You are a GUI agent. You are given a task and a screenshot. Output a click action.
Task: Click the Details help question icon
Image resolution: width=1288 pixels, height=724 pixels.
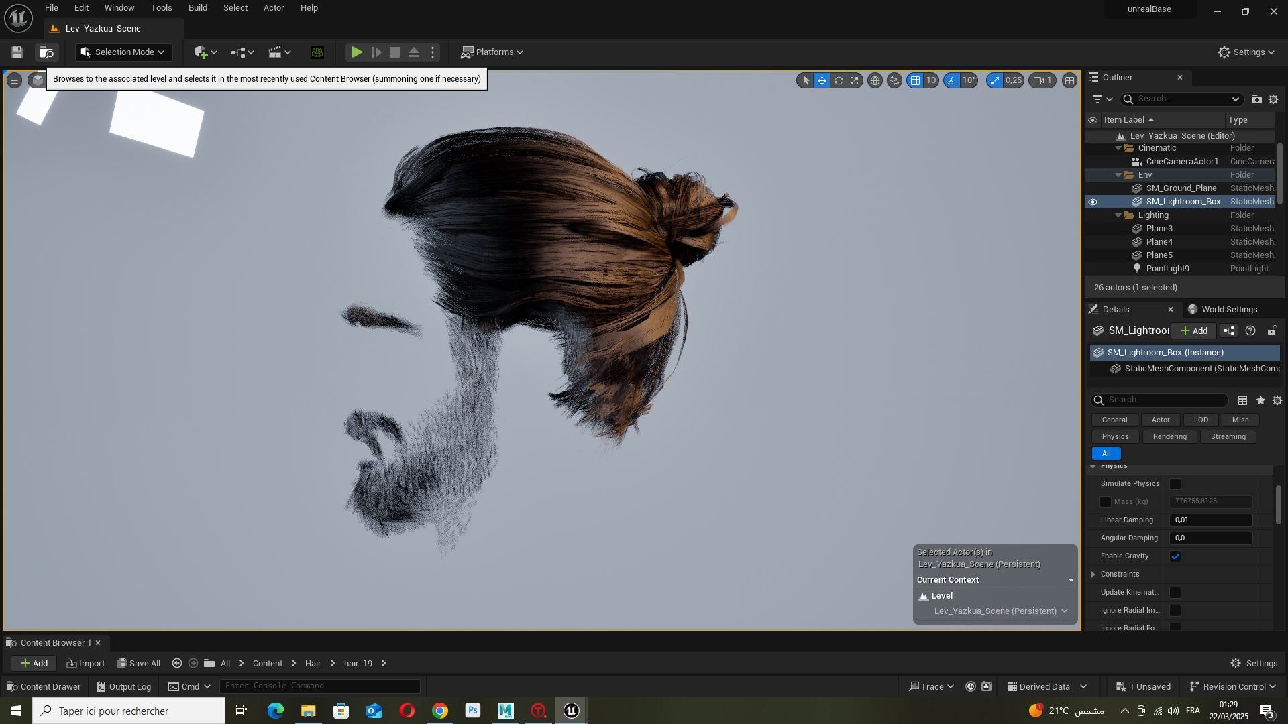[1250, 330]
